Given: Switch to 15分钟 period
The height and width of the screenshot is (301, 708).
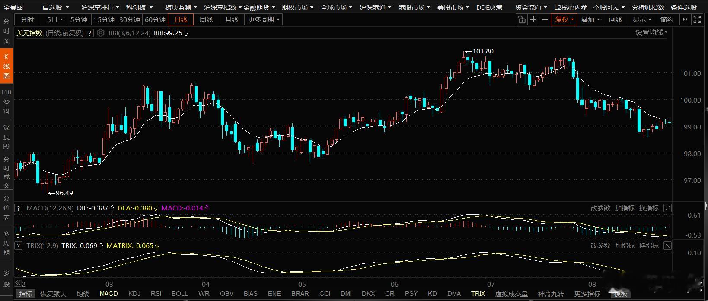Looking at the screenshot, I should click(x=104, y=19).
